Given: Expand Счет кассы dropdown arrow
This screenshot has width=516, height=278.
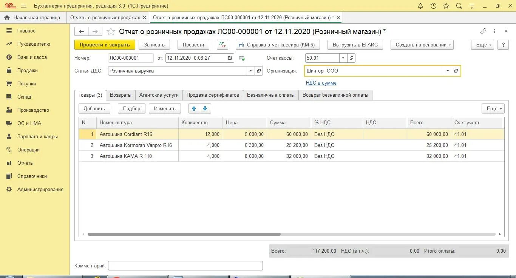Looking at the screenshot, I should (x=343, y=58).
